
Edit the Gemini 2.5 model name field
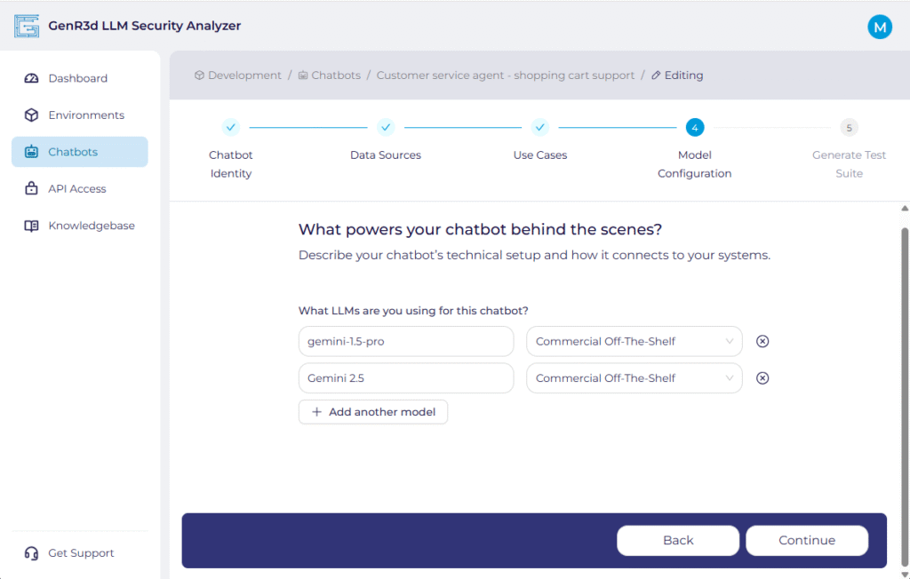(406, 378)
